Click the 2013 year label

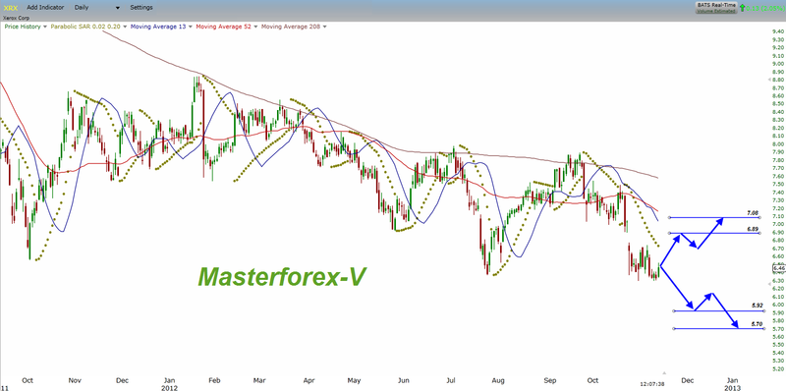pos(732,387)
